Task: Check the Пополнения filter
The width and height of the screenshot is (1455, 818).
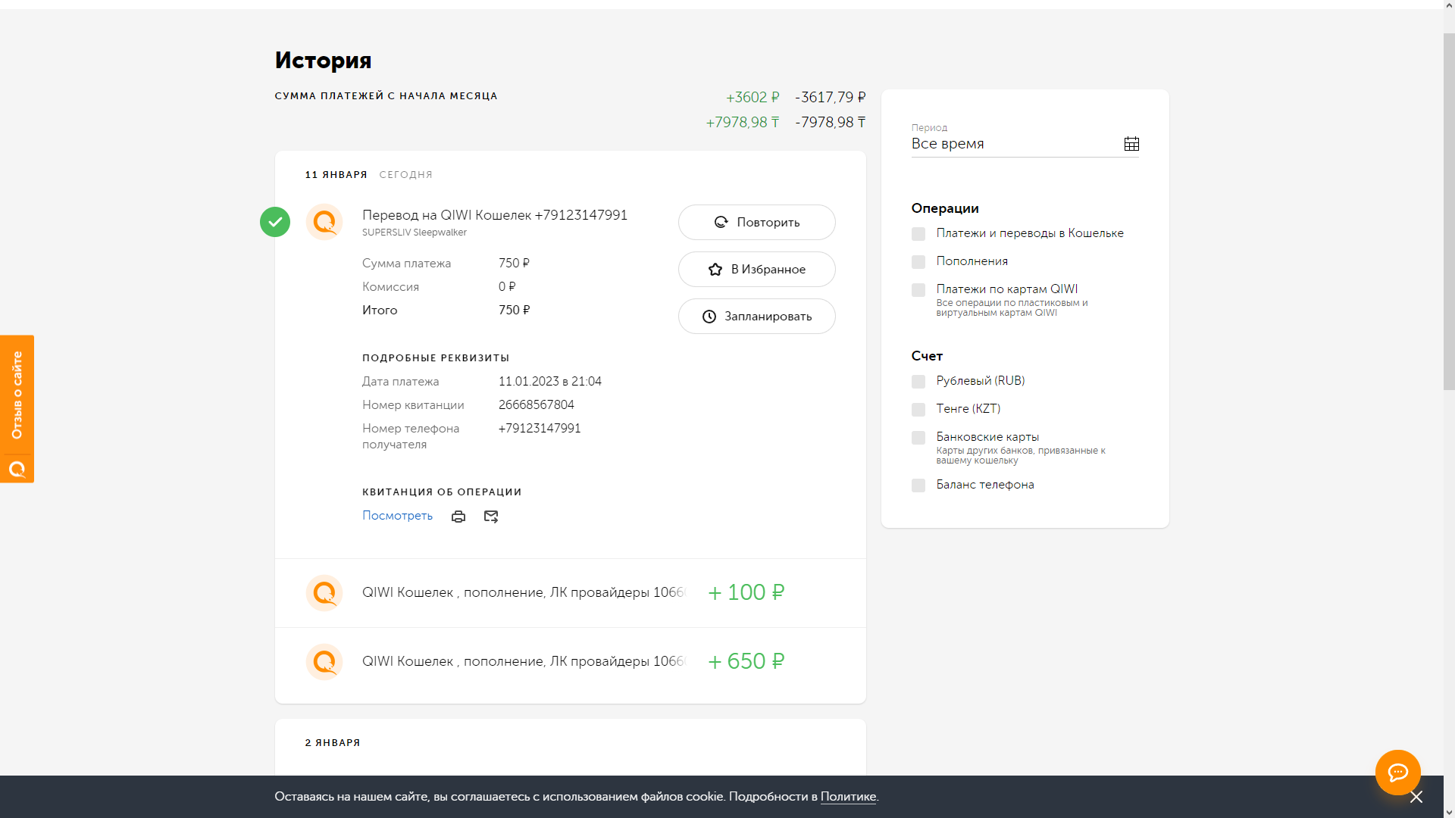Action: click(918, 262)
